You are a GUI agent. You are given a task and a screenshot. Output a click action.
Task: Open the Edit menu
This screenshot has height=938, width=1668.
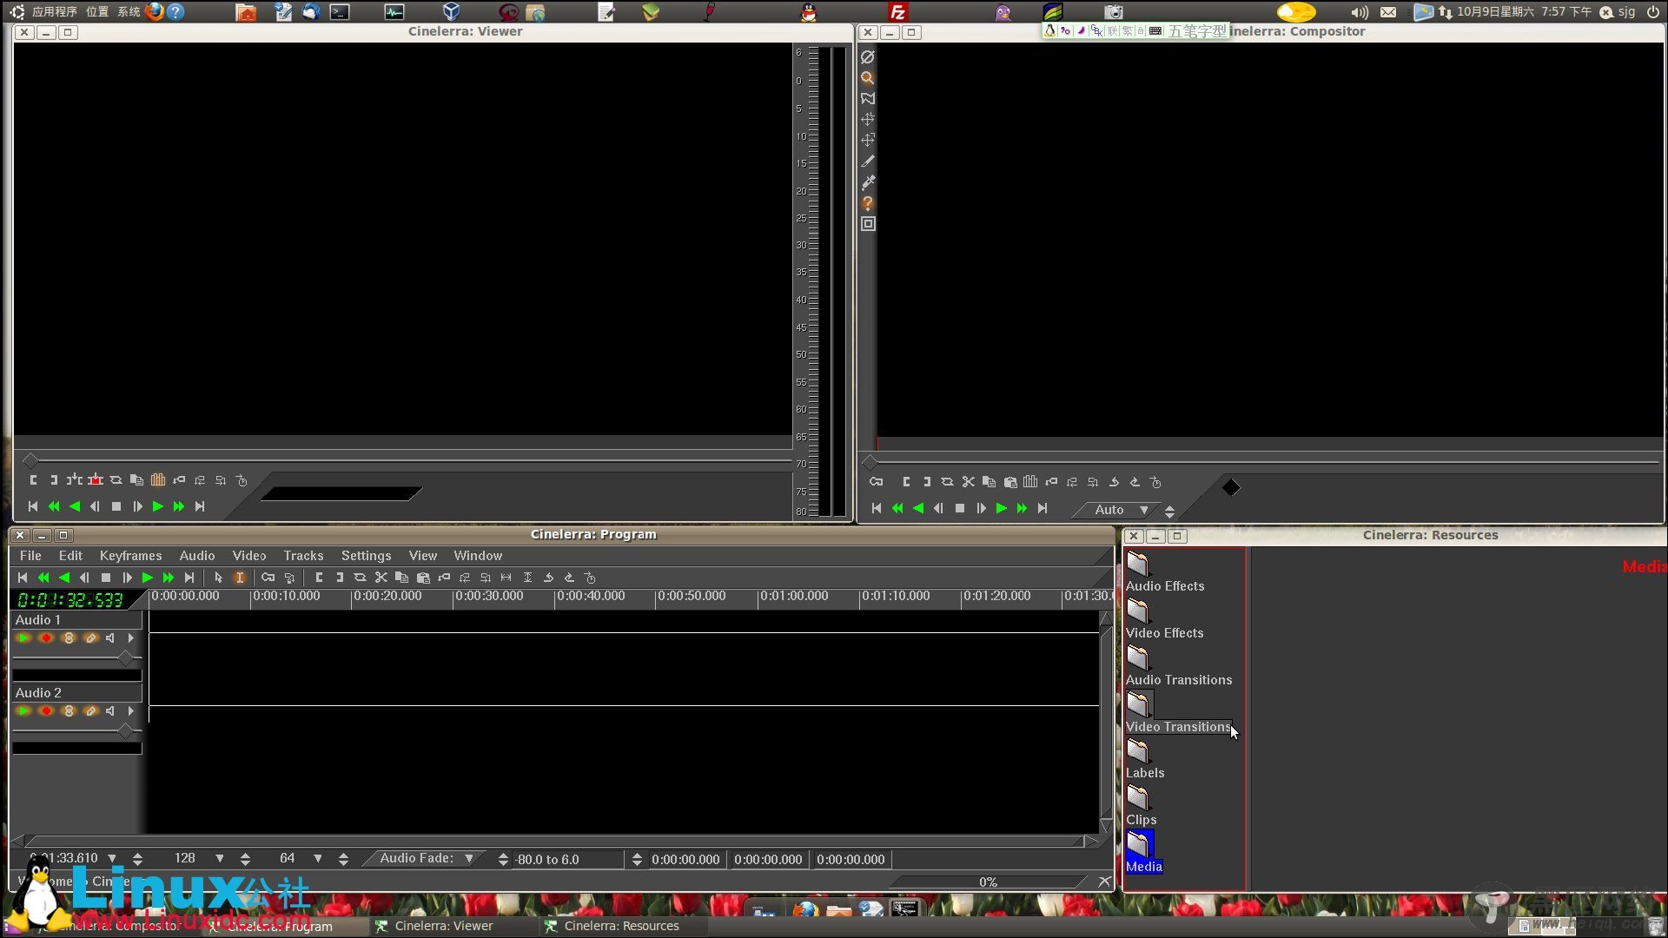(x=70, y=556)
